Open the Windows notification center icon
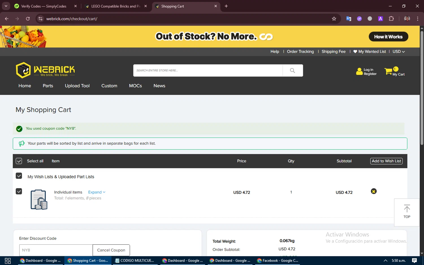 point(414,260)
